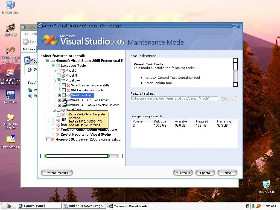Viewport: 280px width, 210px height.
Task: Collapse the Microsoft Visual Studio 2005 Professional node
Action: click(44, 61)
